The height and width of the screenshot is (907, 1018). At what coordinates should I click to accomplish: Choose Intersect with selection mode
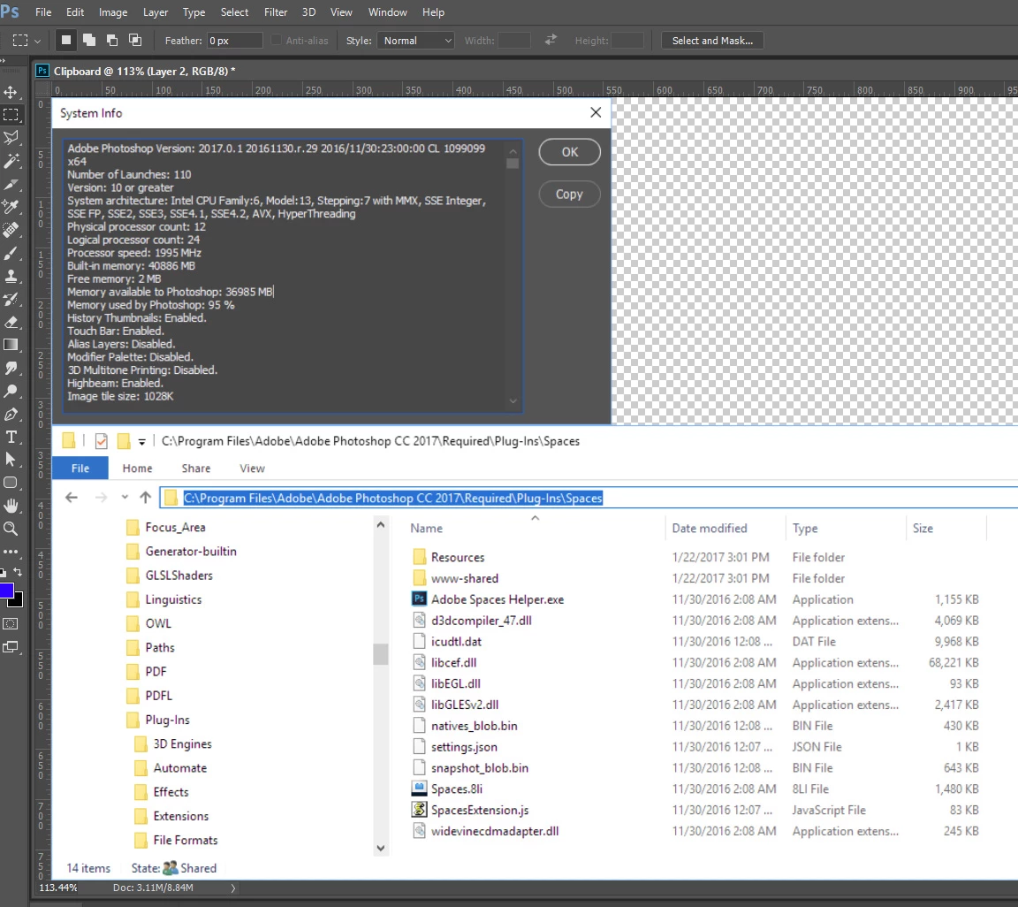135,40
